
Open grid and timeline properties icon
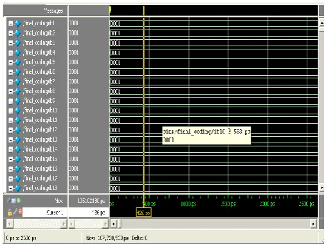[14, 201]
